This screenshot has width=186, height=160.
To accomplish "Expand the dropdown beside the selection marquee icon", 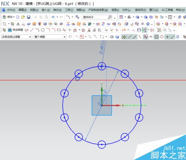I will tap(106, 37).
